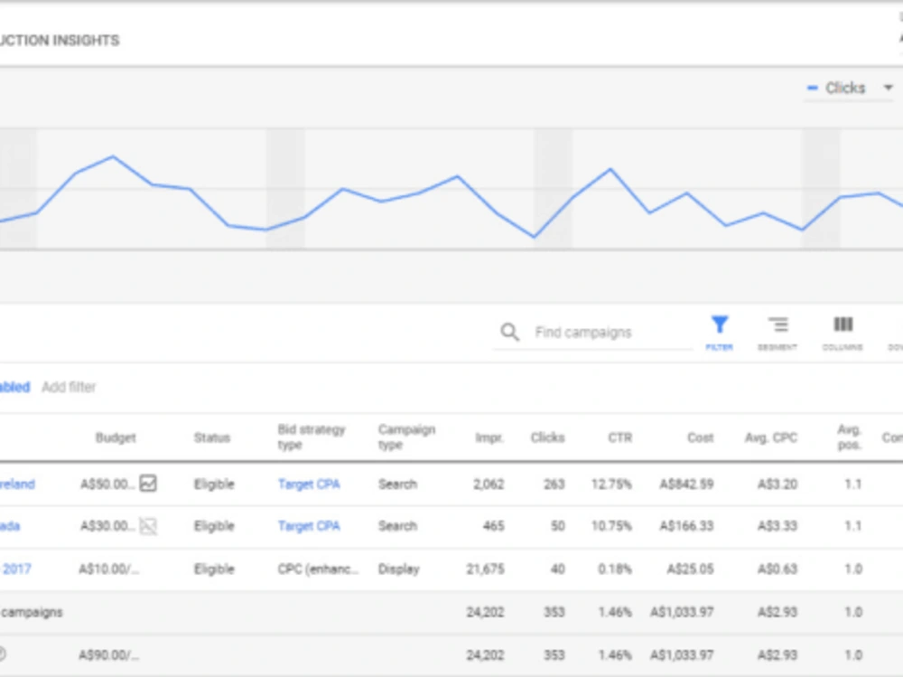
Task: Click the clicks line chart peak point
Action: pos(113,156)
